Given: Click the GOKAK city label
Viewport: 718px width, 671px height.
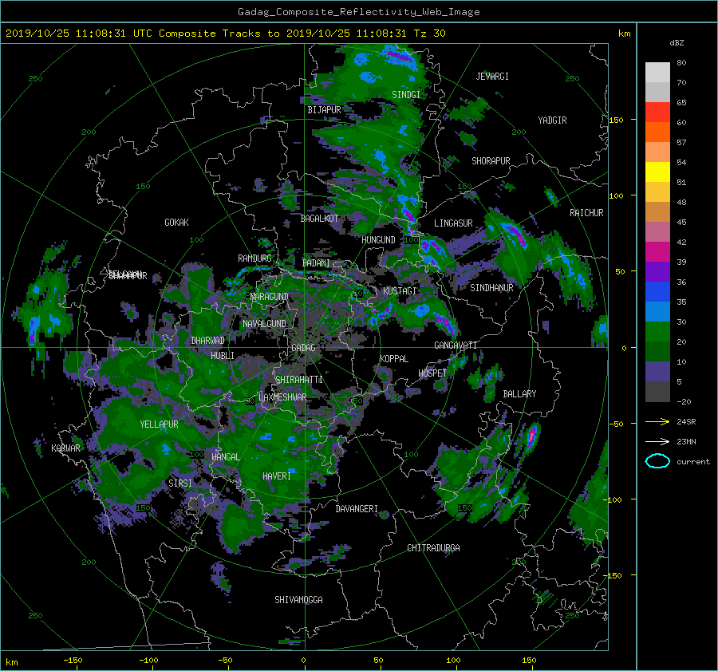Looking at the screenshot, I should (176, 223).
